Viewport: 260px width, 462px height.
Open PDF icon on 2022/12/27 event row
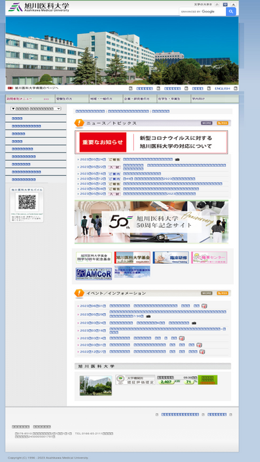[x=202, y=351]
